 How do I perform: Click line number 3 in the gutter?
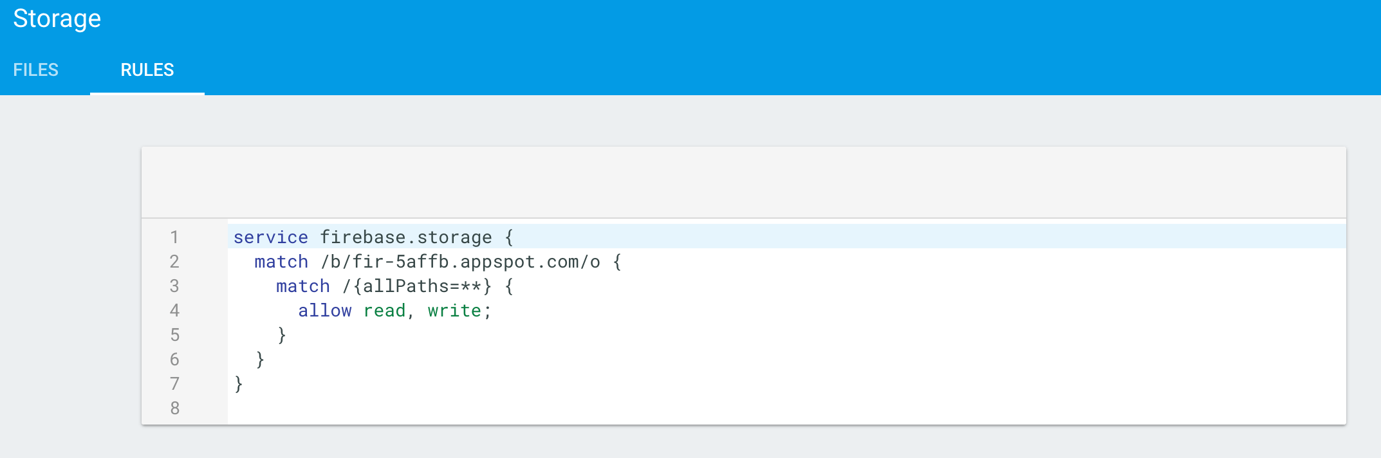(174, 286)
